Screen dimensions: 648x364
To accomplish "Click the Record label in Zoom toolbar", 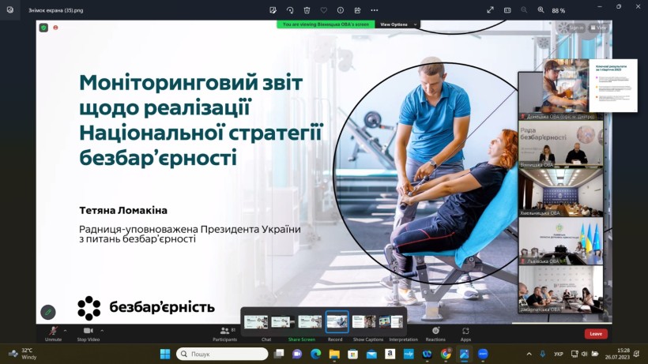I will click(335, 340).
